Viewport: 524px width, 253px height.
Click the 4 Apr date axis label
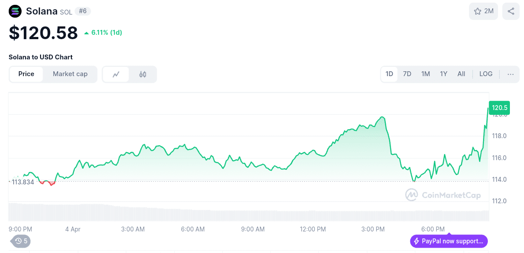click(73, 229)
